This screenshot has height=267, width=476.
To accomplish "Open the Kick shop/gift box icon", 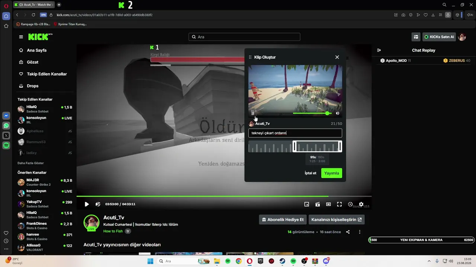I will [x=416, y=37].
